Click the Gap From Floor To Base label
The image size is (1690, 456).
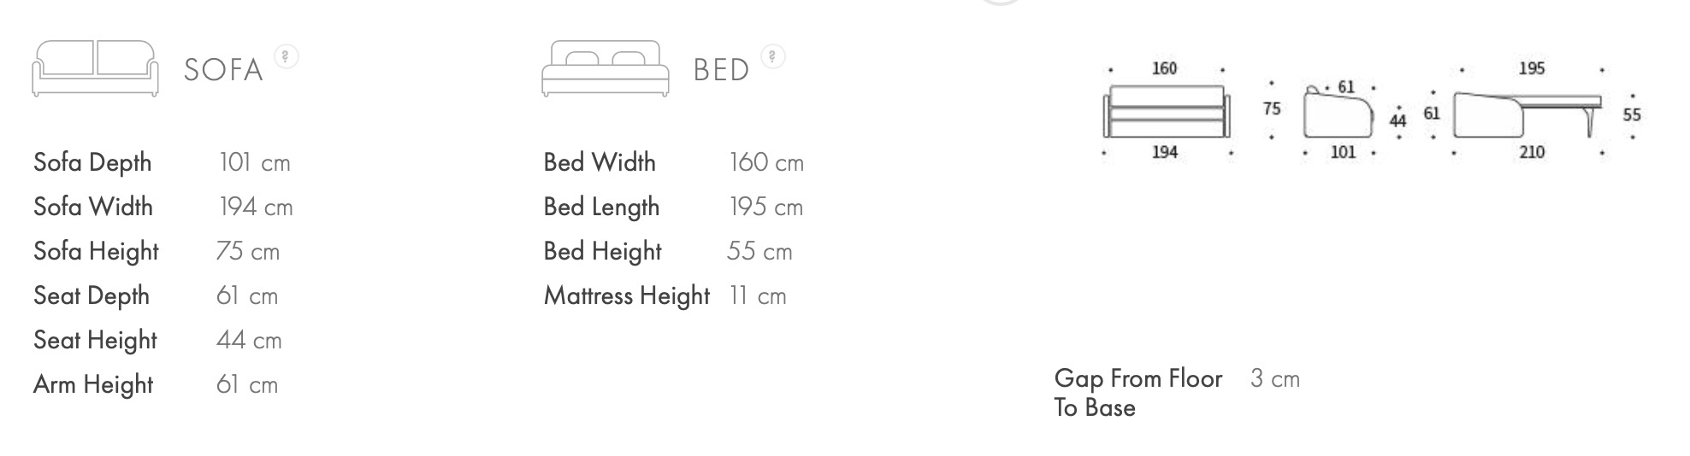(1137, 392)
